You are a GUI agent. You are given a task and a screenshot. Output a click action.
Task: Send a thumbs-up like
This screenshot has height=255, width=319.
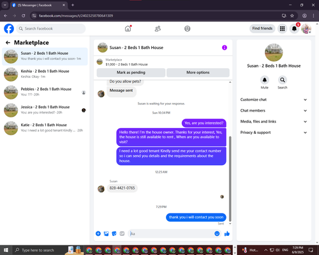[227, 234]
